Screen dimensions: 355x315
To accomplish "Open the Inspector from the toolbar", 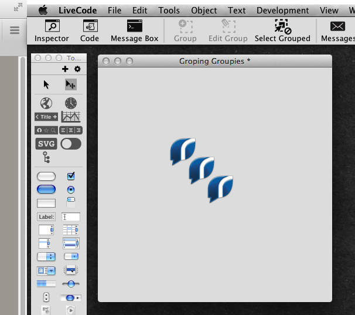I will pyautogui.click(x=52, y=31).
